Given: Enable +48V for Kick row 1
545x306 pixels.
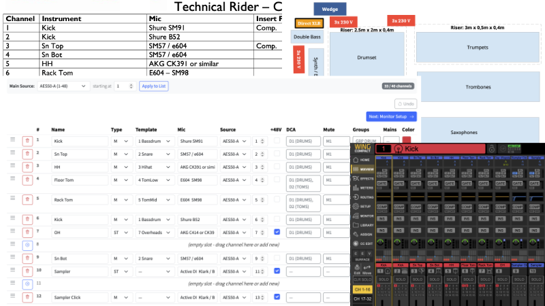Looking at the screenshot, I should tap(277, 141).
